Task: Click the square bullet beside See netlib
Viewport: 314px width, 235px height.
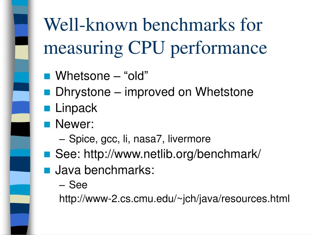Action: pyautogui.click(x=47, y=155)
